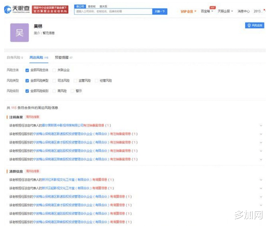Switch to the 查老板 search tab
268x226 pixels.
click(x=92, y=6)
